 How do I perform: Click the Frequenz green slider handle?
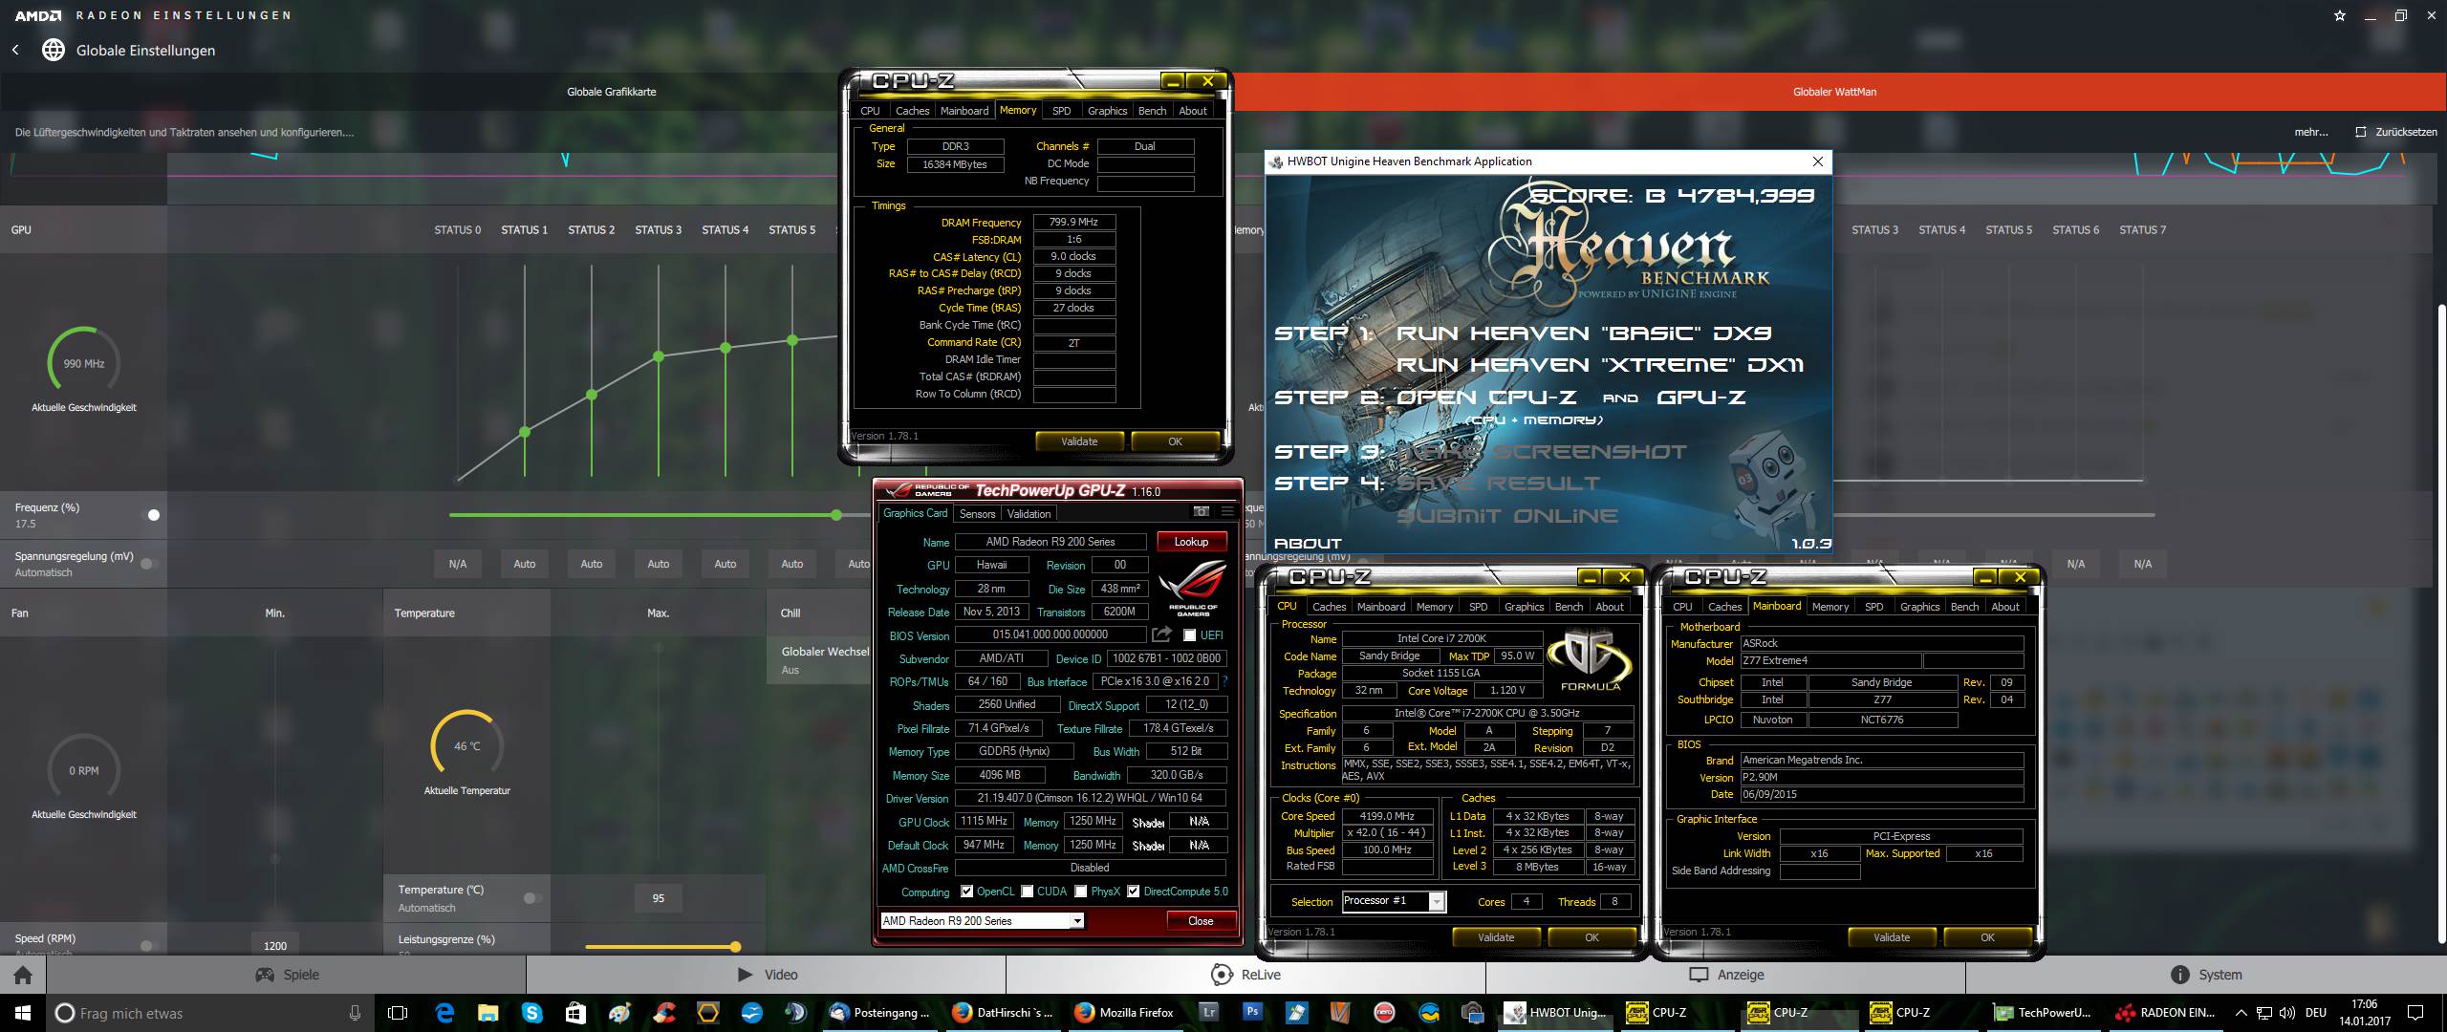point(836,515)
